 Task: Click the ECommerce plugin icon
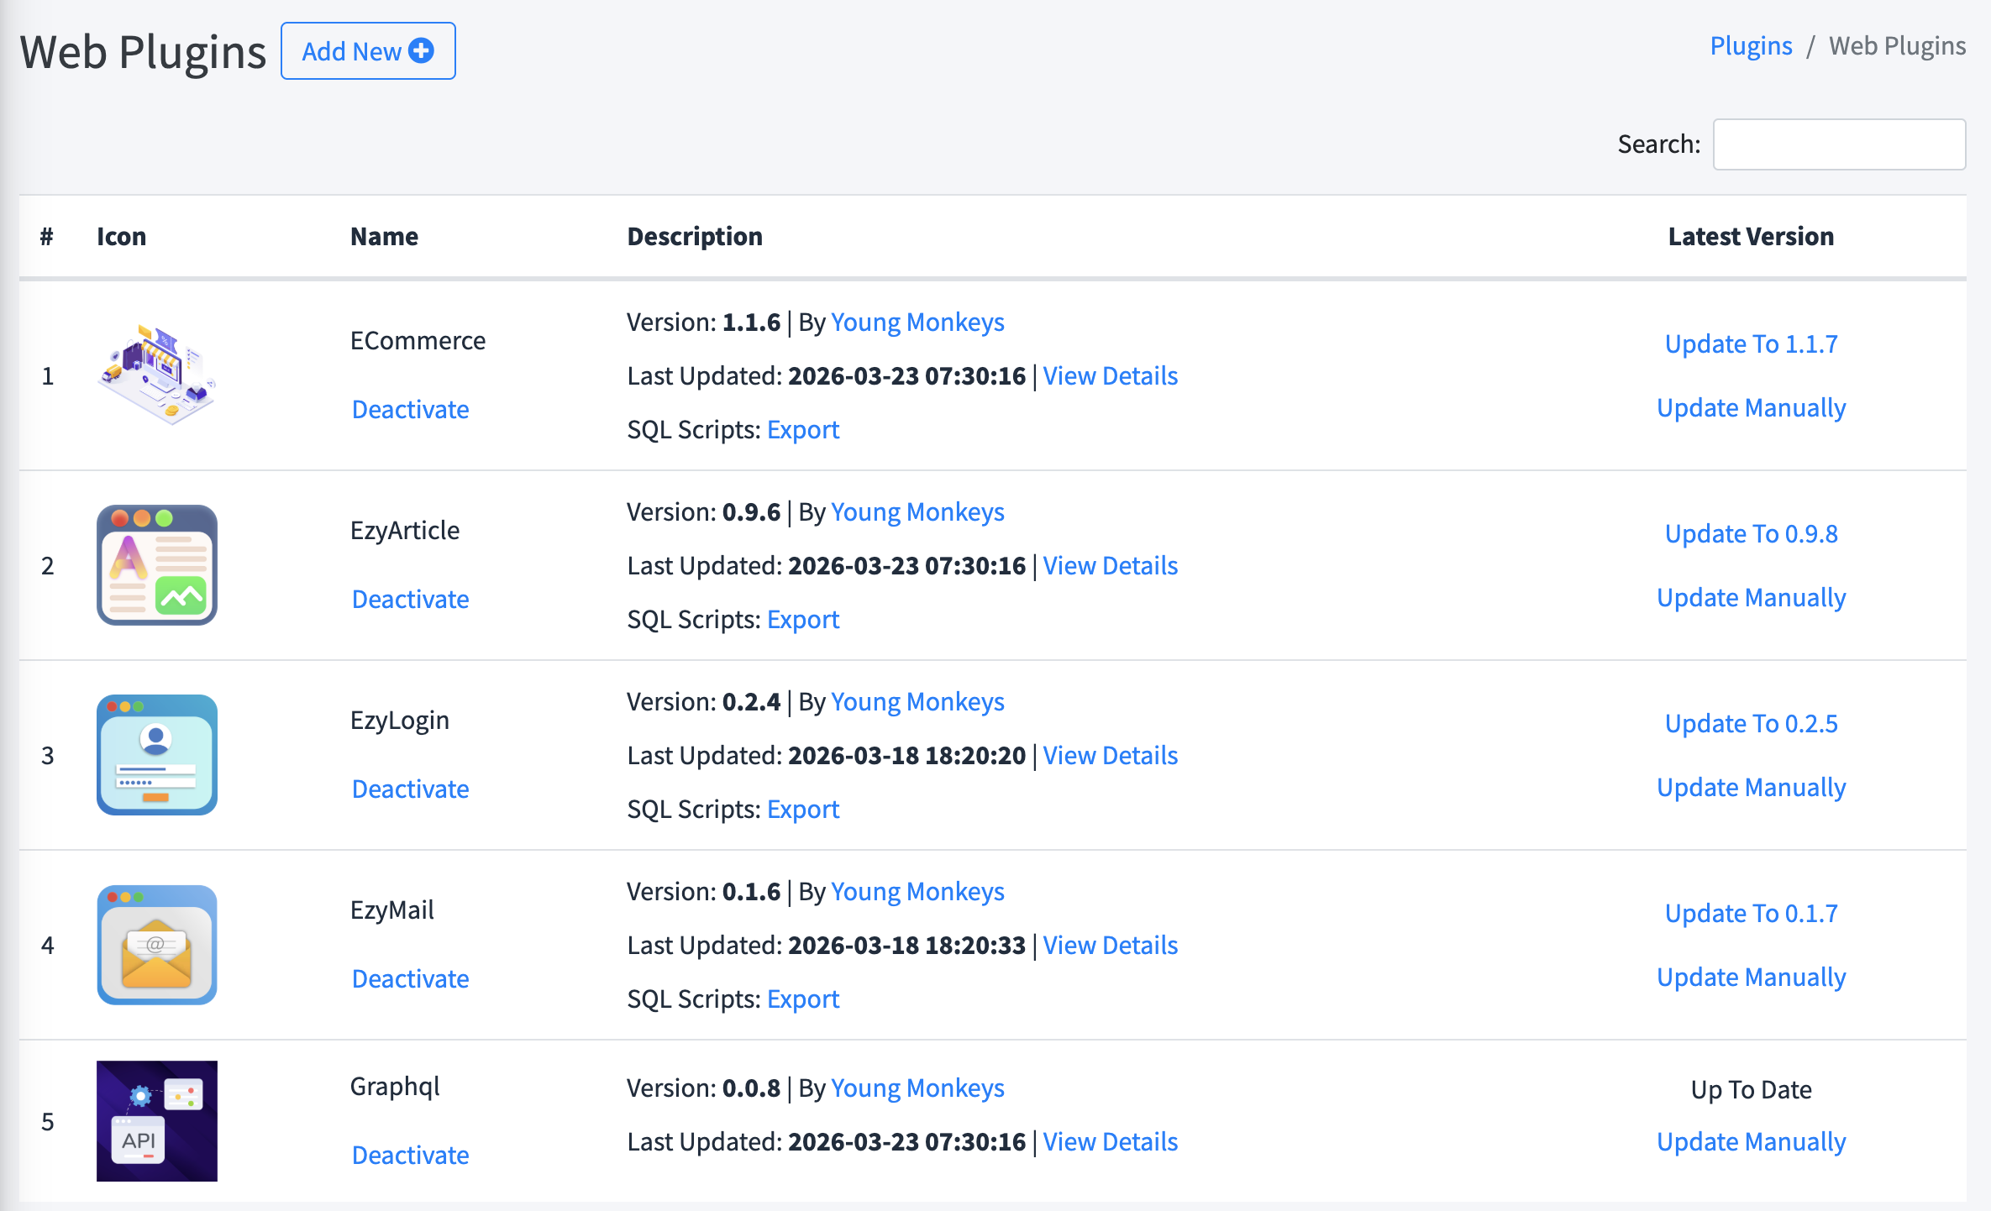(157, 375)
